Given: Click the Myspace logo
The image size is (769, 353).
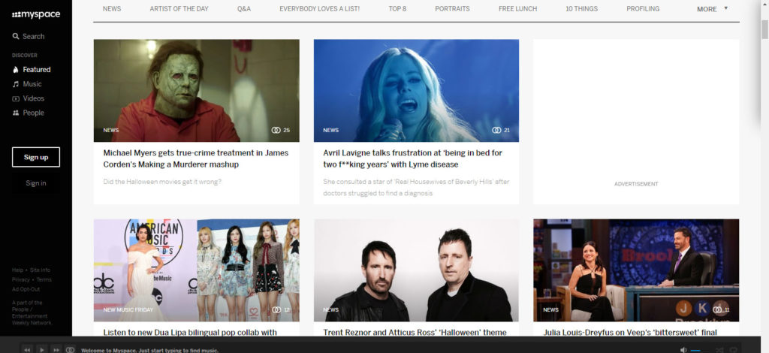Looking at the screenshot, I should (x=36, y=15).
